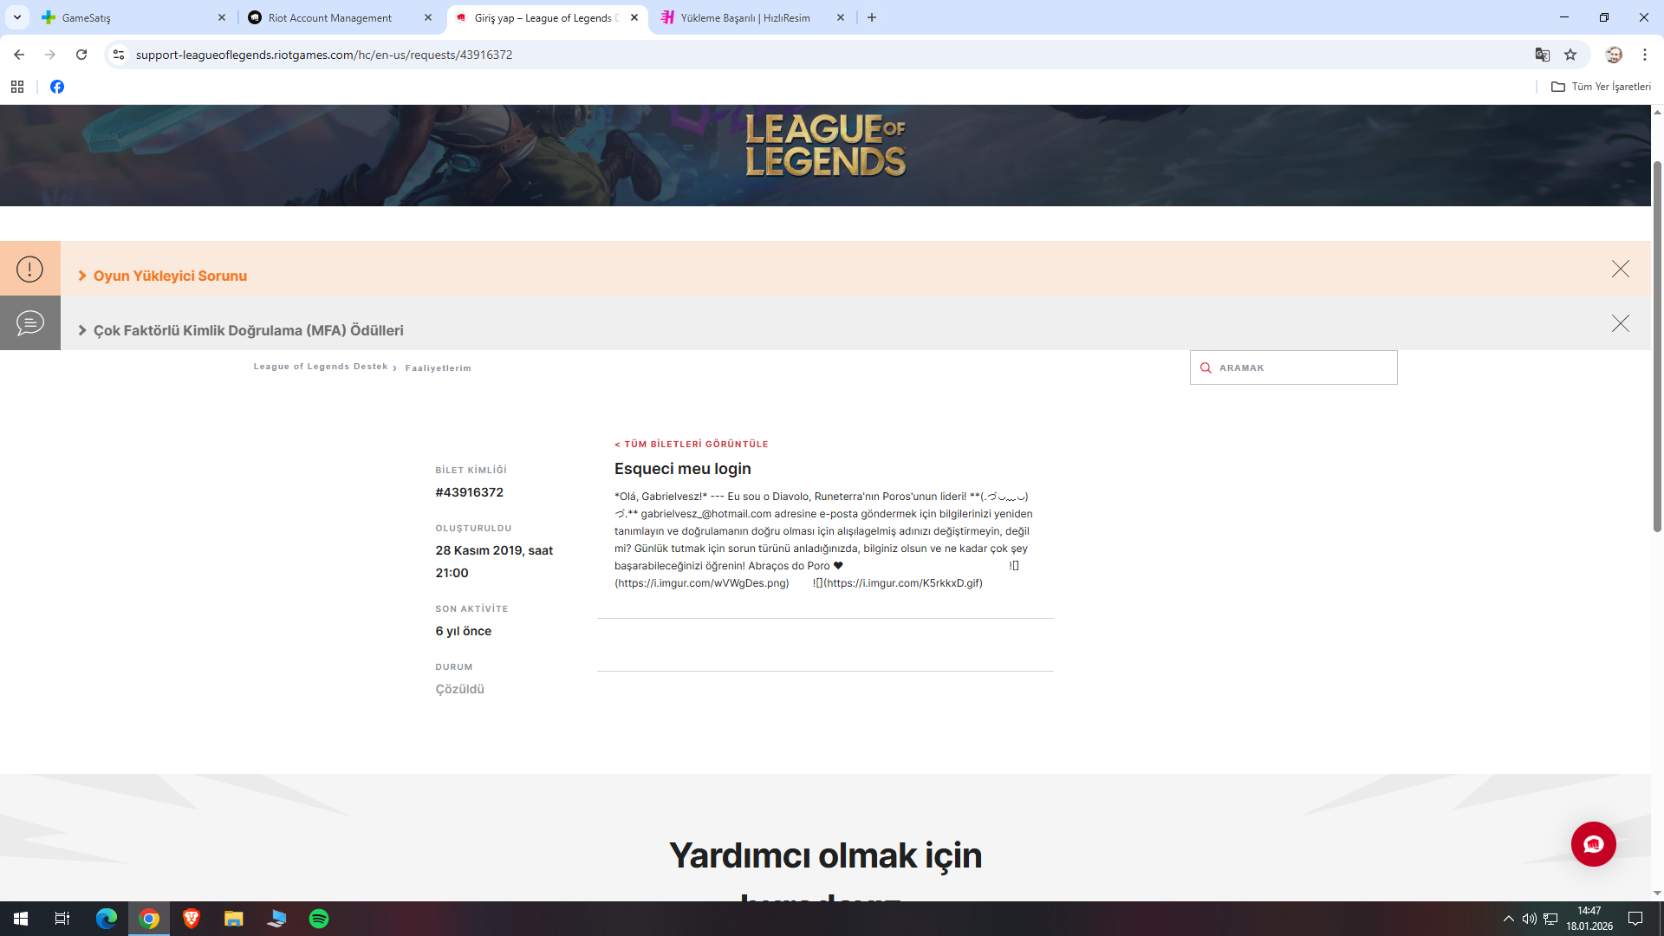This screenshot has width=1664, height=936.
Task: Click the 28 Kasım 2019 creation date
Action: point(494,562)
